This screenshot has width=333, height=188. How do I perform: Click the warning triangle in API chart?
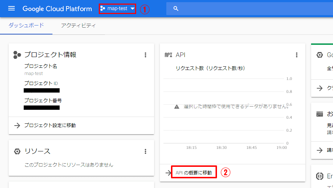[177, 107]
